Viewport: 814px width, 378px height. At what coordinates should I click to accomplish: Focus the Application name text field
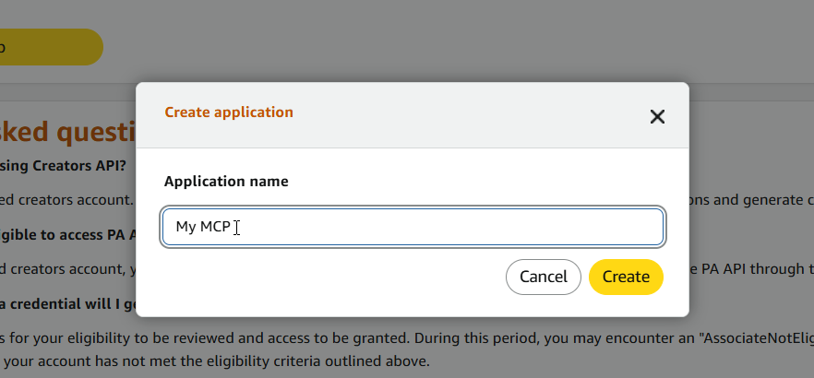click(x=413, y=227)
